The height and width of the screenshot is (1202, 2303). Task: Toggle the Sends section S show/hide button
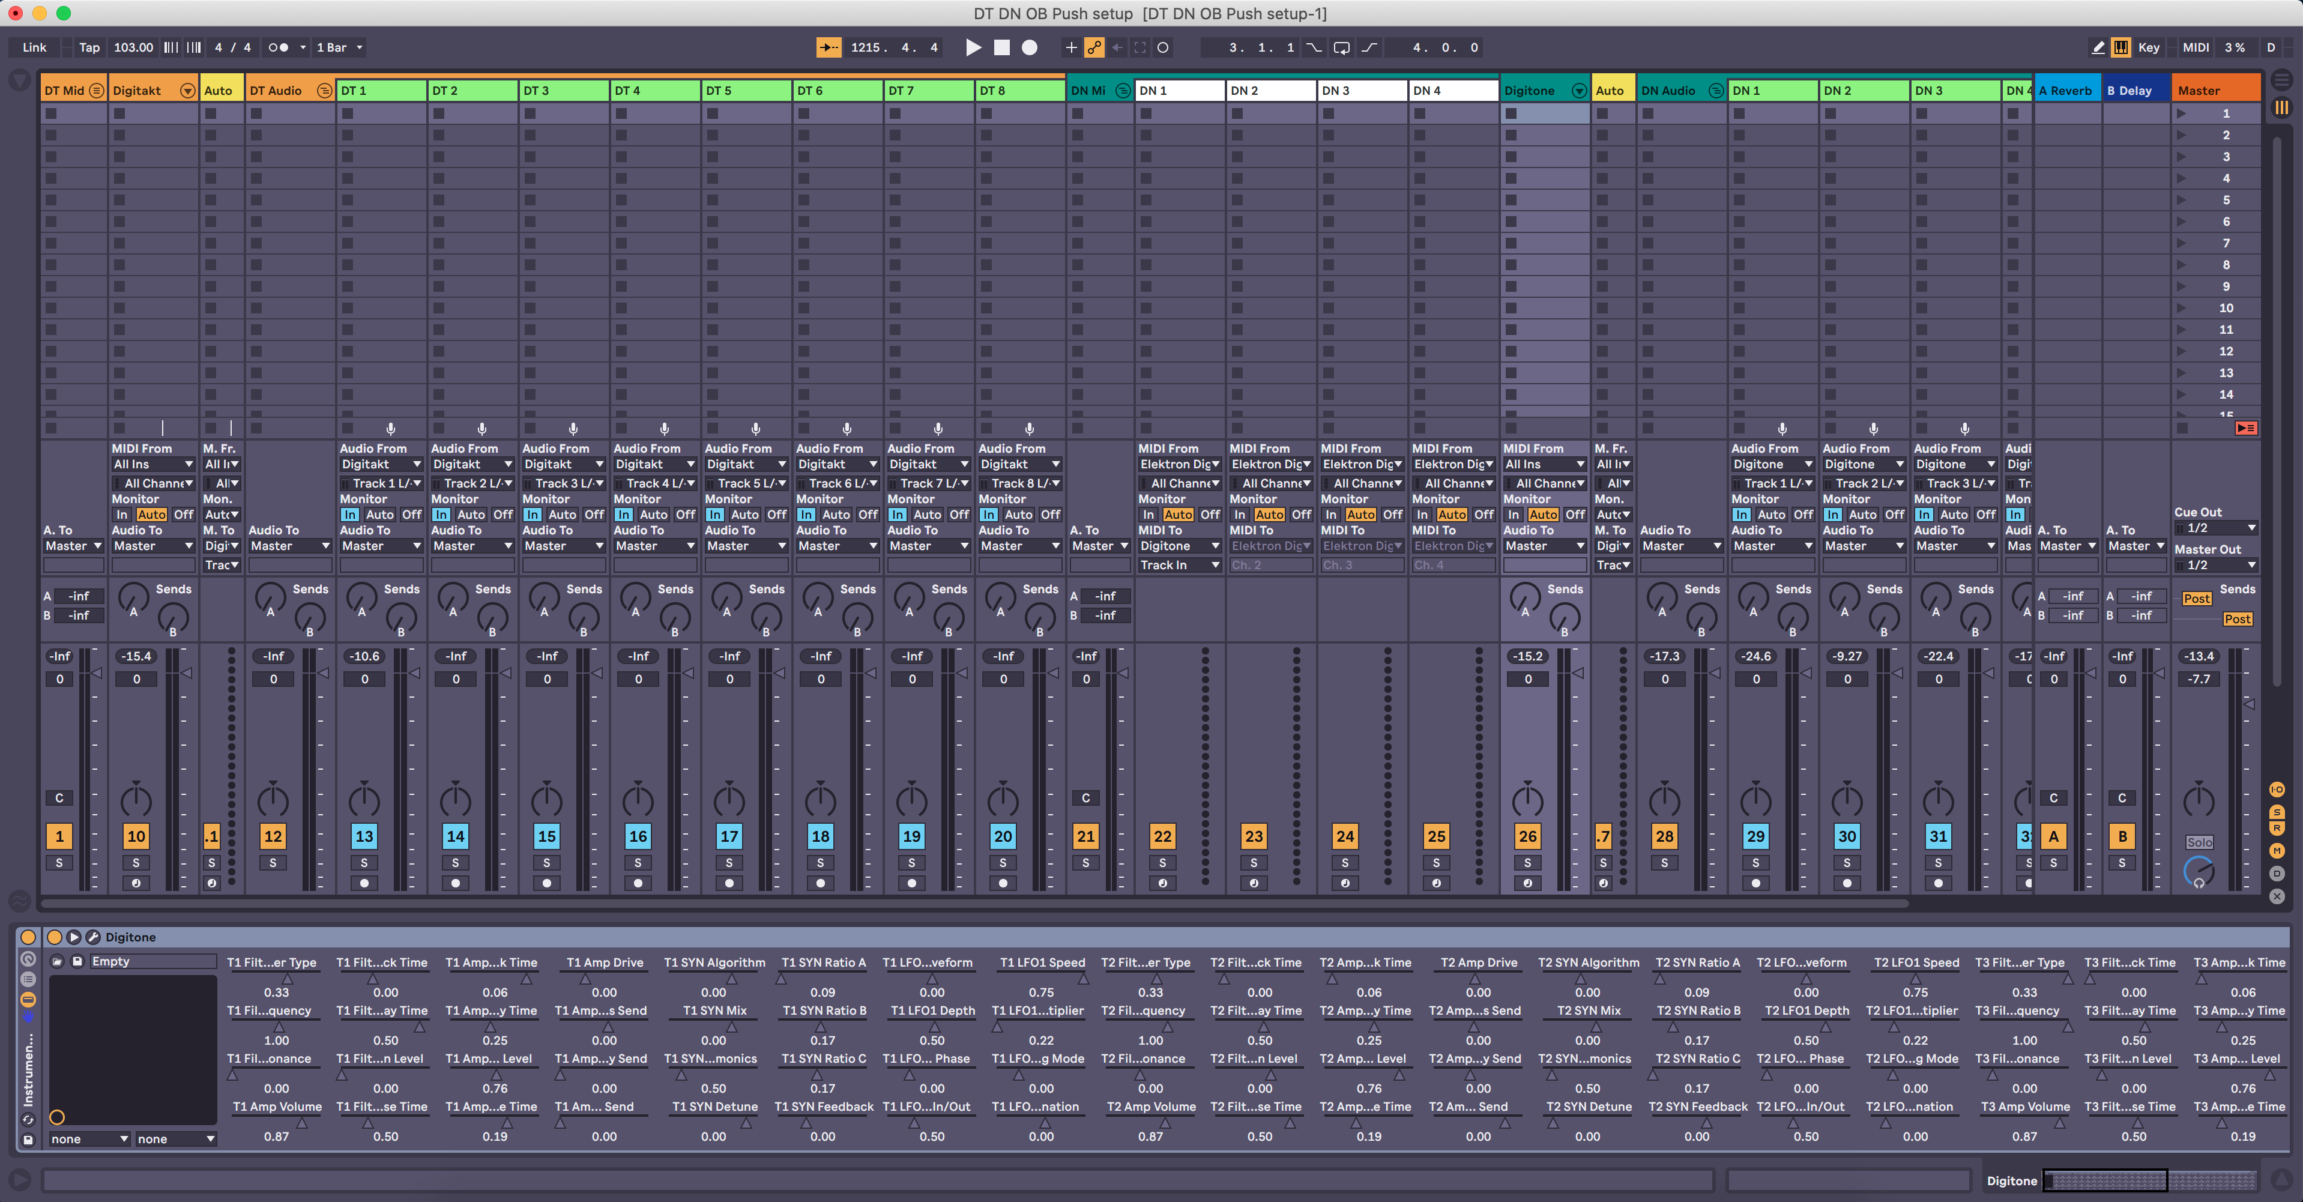(x=2277, y=811)
